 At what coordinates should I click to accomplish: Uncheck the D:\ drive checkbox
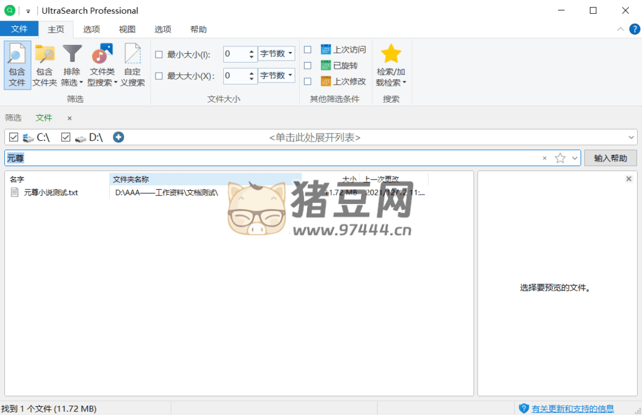click(x=66, y=137)
